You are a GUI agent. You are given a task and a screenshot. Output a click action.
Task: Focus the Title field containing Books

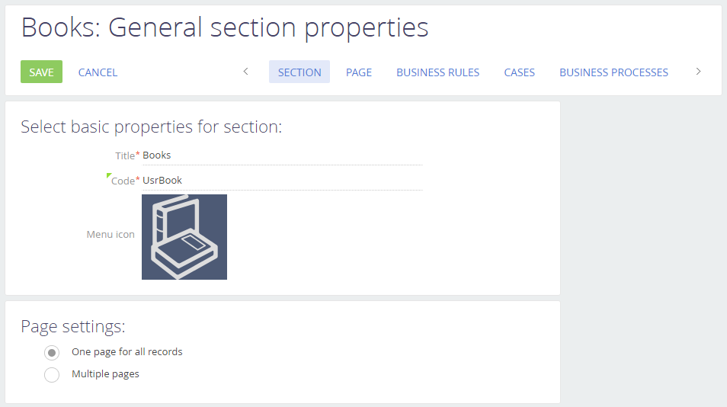282,155
